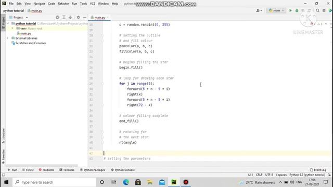Viewport: 333px width, 187px height.
Task: Click the Bandicam recording icon in taskbar
Action: [x=186, y=182]
